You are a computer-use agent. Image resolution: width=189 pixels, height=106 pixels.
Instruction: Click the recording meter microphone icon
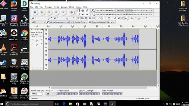click(x=92, y=11)
